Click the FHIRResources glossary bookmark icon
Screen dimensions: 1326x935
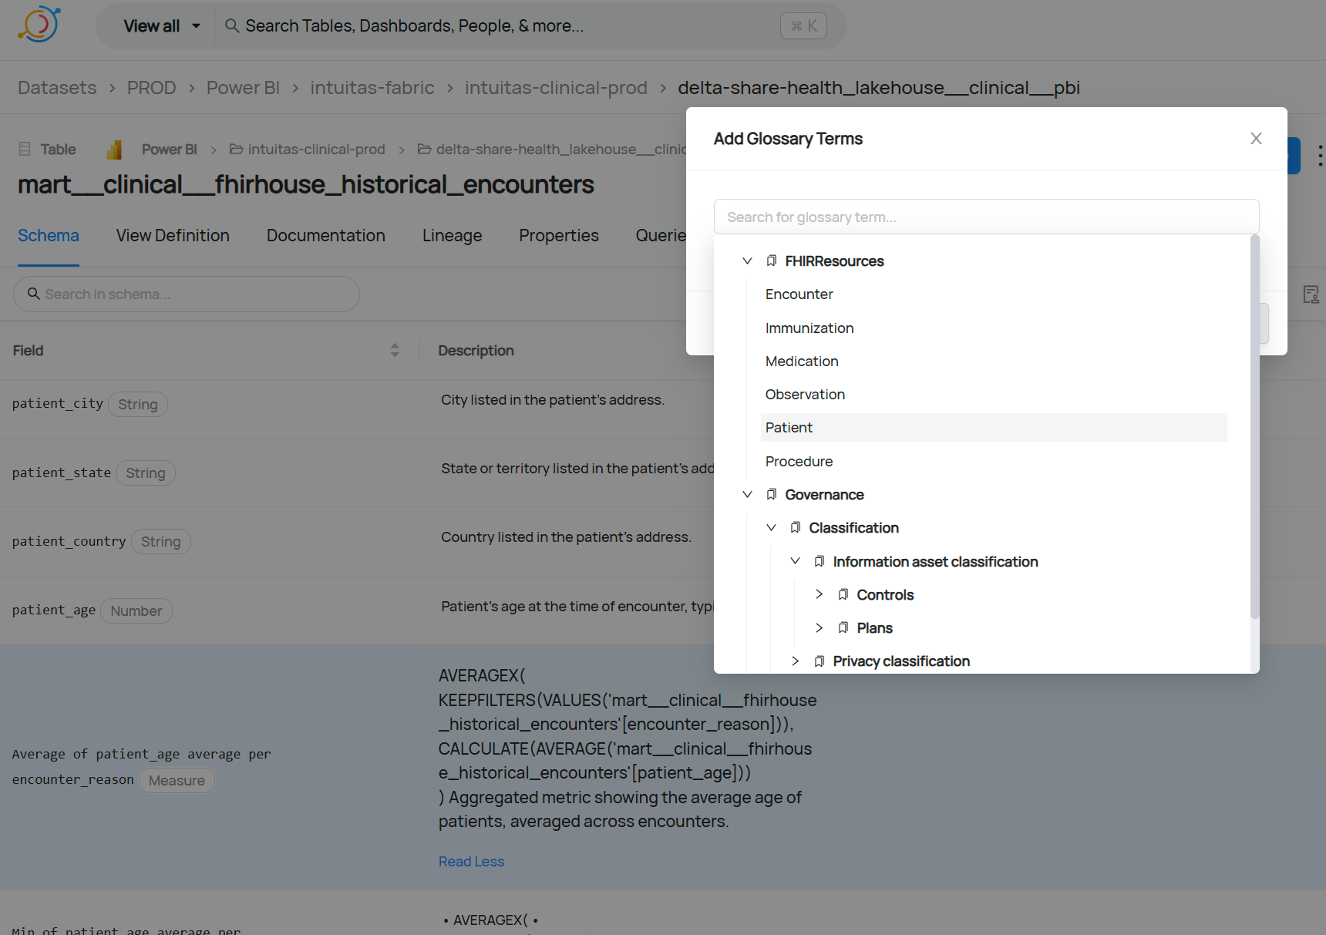point(772,261)
